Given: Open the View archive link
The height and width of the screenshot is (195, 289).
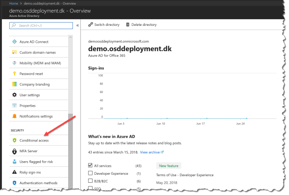Looking at the screenshot, I should pos(150,152).
